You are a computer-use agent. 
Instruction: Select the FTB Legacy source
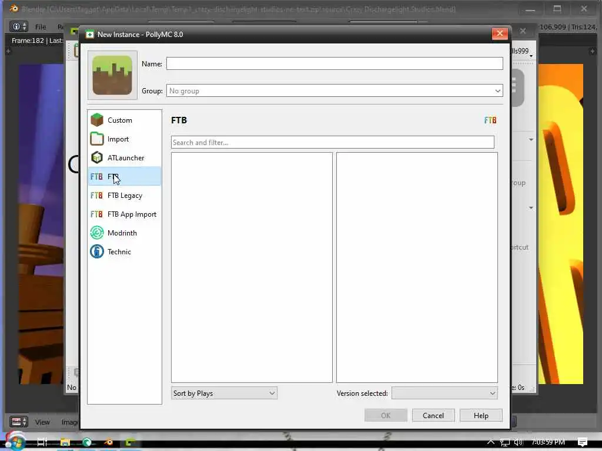[x=125, y=195]
